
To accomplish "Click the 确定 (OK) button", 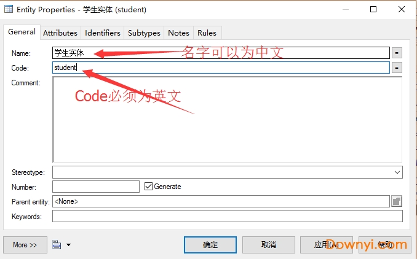I will click(210, 245).
